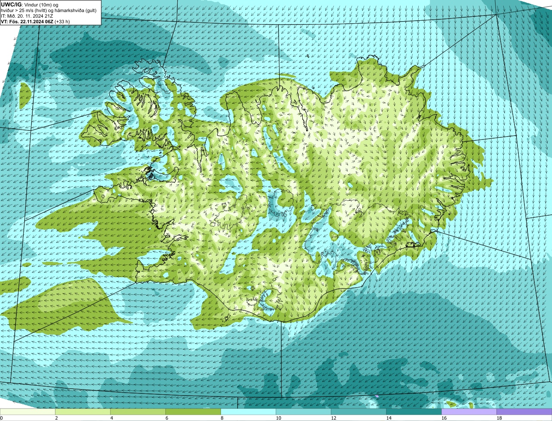Click the legend scale label "8"
The image size is (552, 421).
click(222, 418)
